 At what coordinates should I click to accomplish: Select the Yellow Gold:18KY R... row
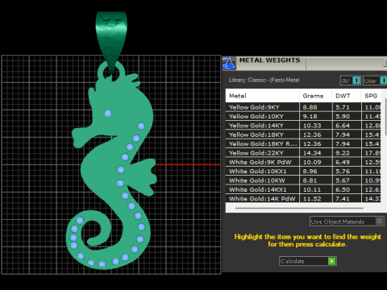(x=303, y=143)
